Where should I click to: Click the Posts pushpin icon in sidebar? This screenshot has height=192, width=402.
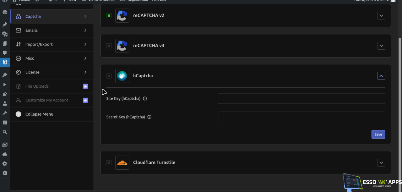[x=5, y=25]
